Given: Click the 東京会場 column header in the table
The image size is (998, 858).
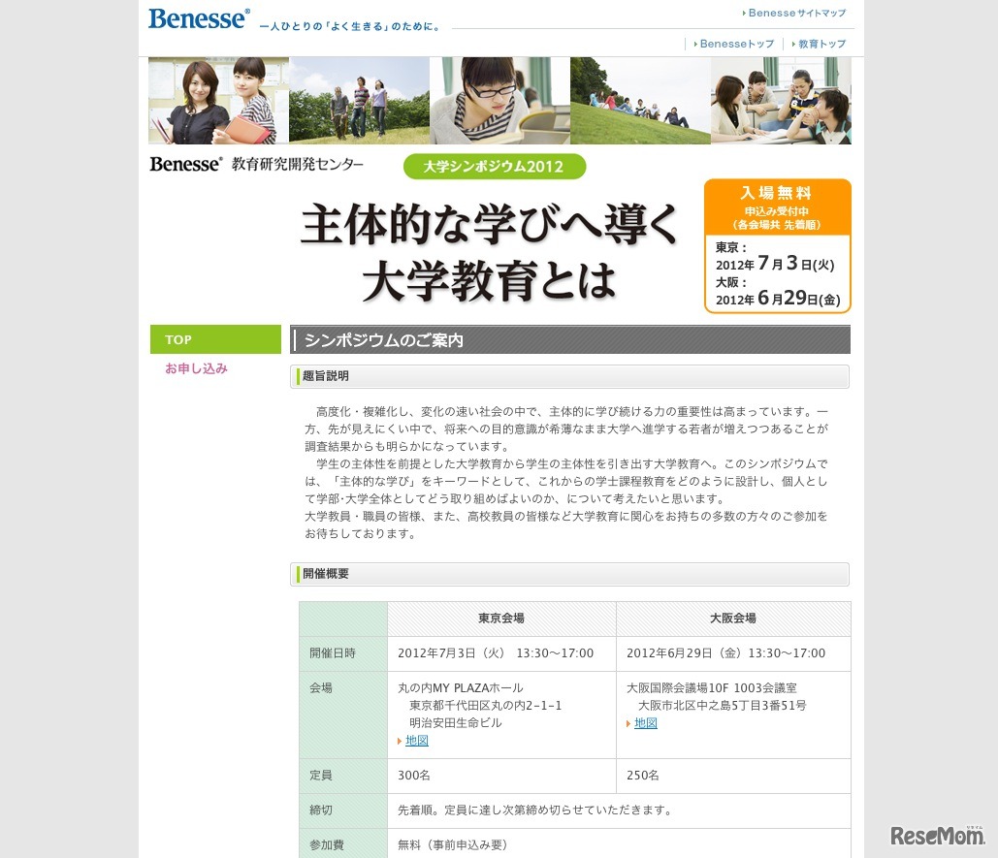Looking at the screenshot, I should click(500, 619).
